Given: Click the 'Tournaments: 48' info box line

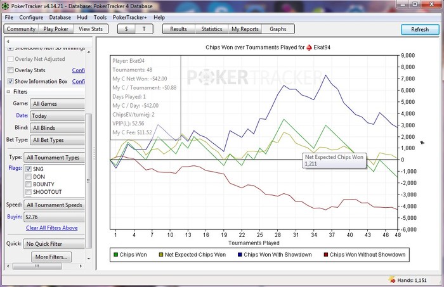Looking at the screenshot, I should coord(132,70).
